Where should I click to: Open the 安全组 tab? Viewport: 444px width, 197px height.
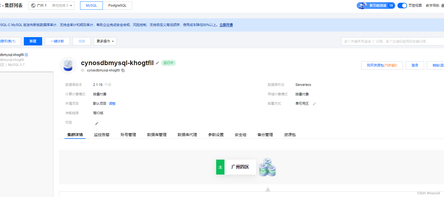click(241, 135)
